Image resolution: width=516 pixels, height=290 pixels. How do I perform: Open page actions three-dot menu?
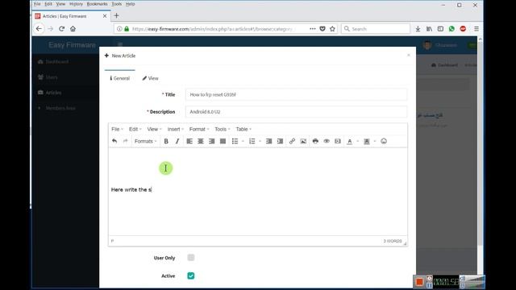coord(312,29)
